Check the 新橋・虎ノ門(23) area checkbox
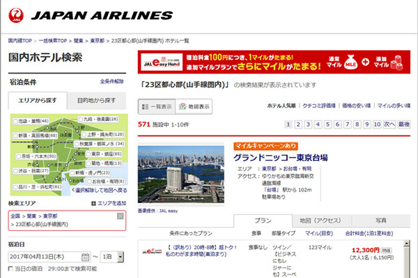 click(72, 173)
